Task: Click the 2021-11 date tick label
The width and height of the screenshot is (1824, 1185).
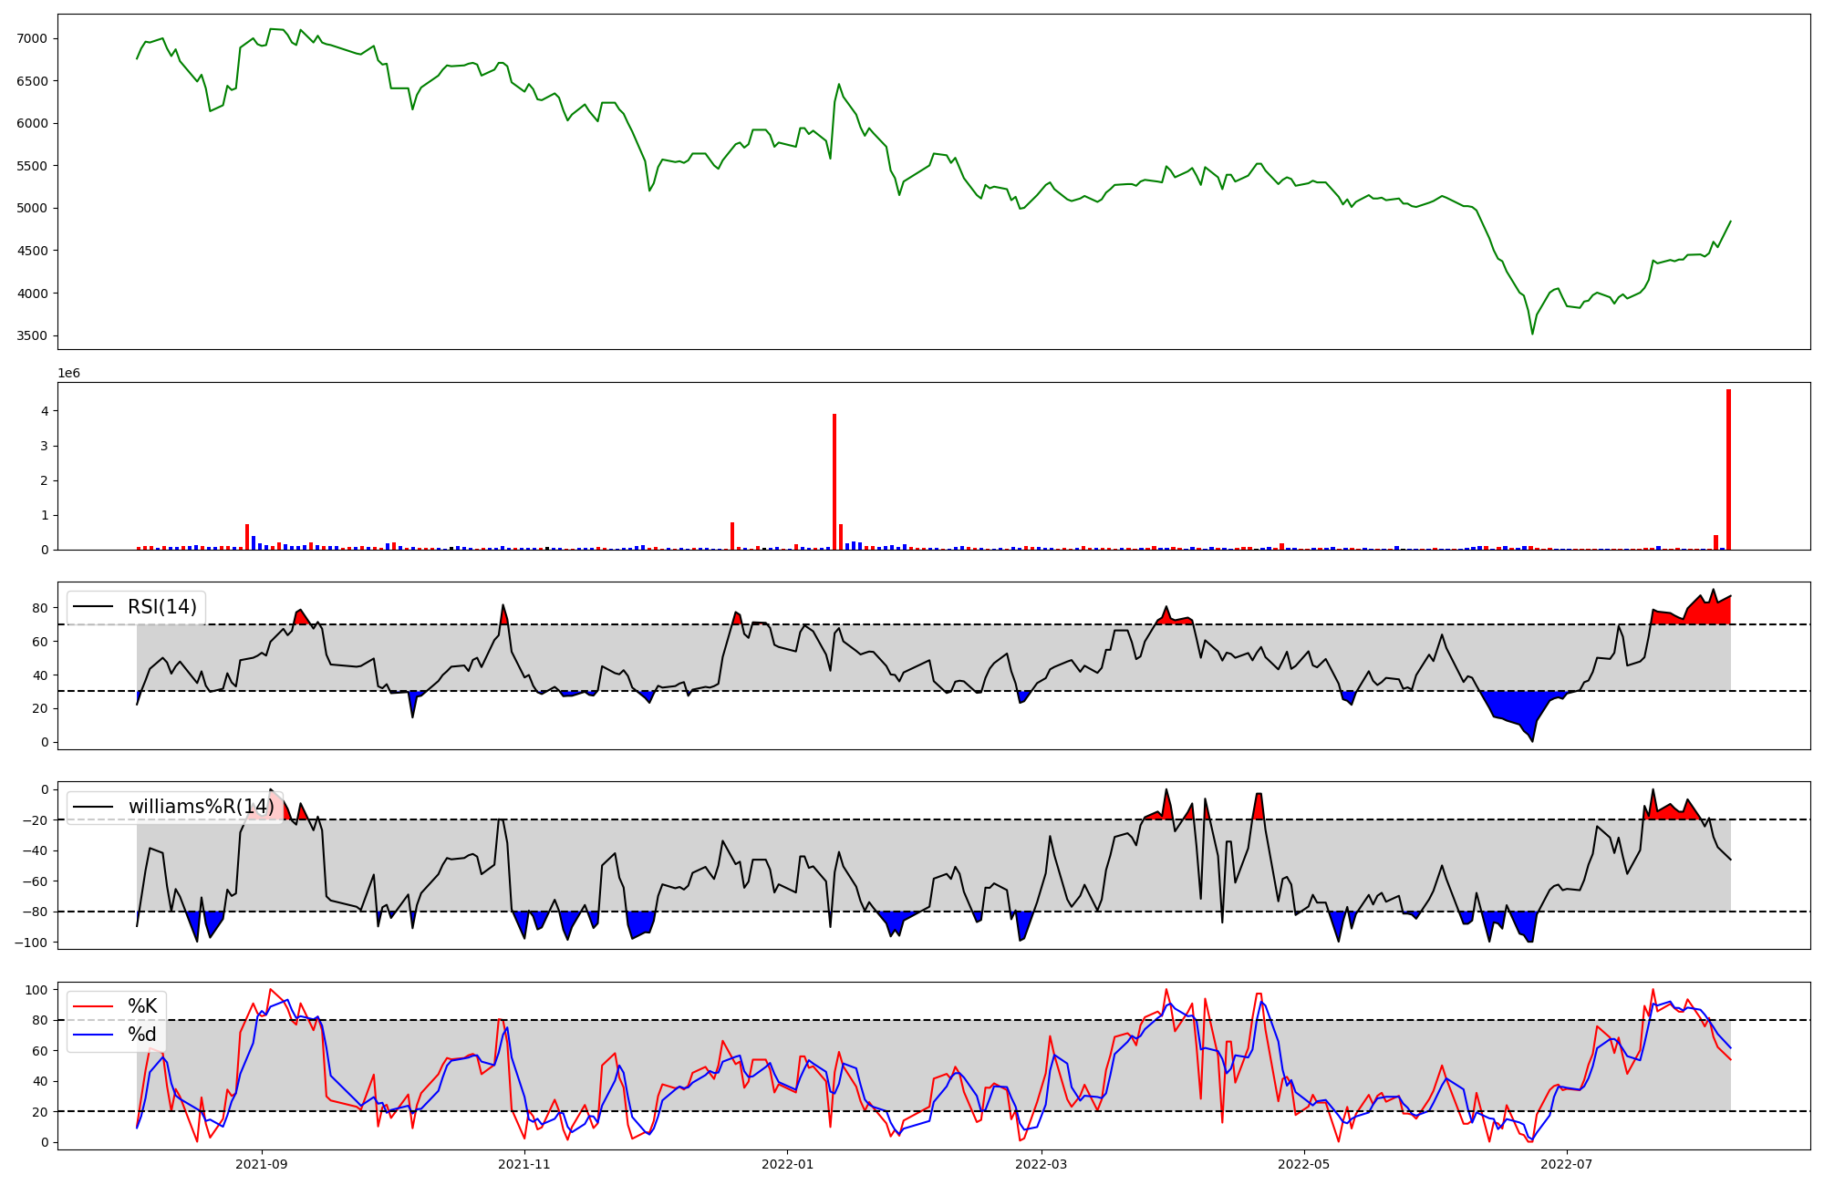Action: pyautogui.click(x=524, y=1164)
